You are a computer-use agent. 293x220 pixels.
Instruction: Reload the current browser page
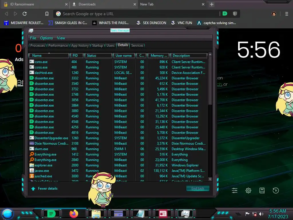25,14
